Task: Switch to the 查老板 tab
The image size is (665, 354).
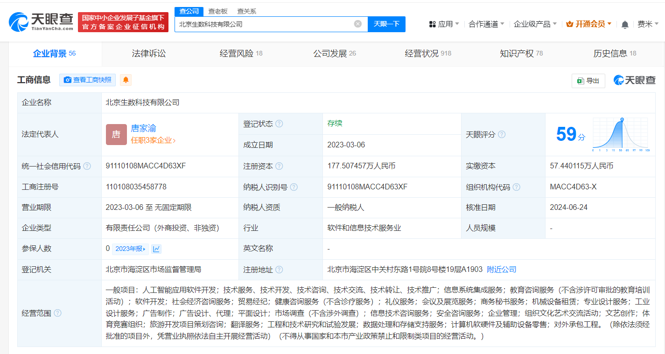Action: pos(217,11)
